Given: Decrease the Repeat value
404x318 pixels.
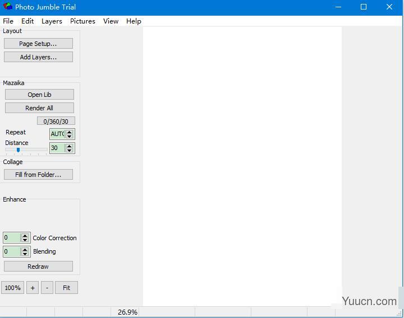Looking at the screenshot, I should click(x=70, y=136).
